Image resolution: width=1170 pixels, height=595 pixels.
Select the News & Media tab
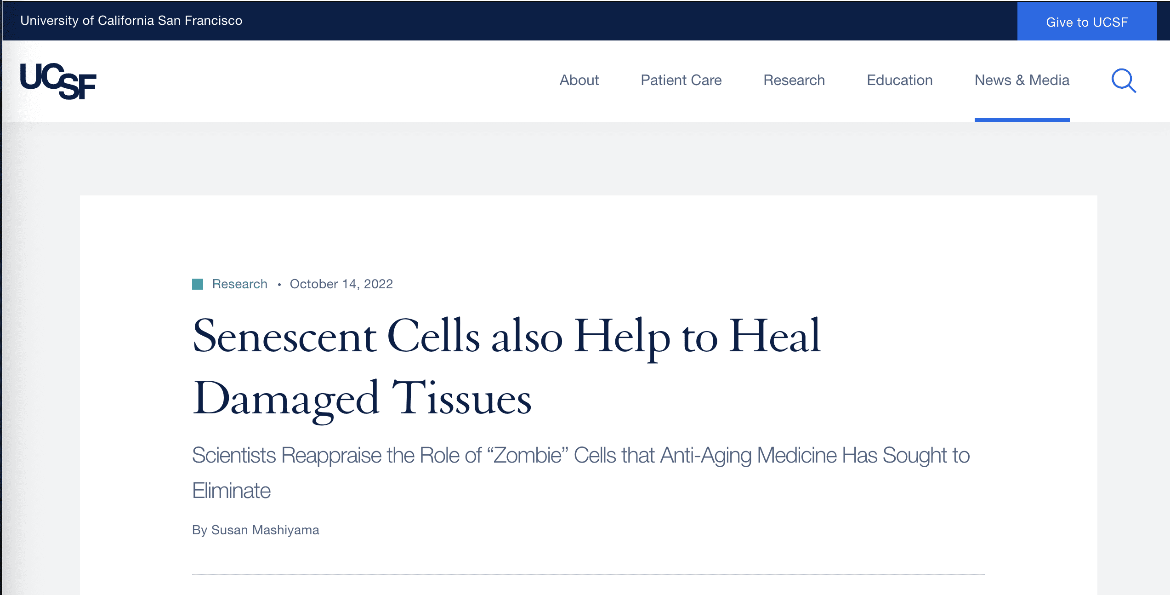tap(1022, 80)
